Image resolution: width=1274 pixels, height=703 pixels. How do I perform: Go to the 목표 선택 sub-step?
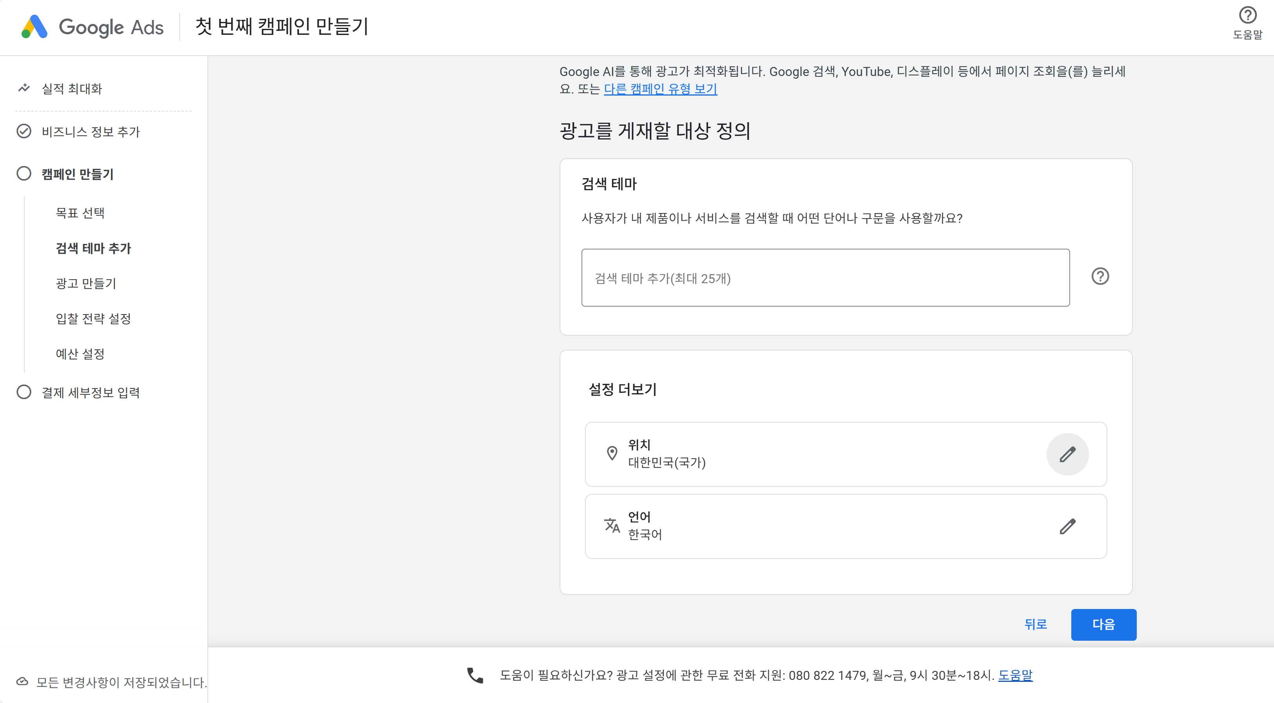80,213
